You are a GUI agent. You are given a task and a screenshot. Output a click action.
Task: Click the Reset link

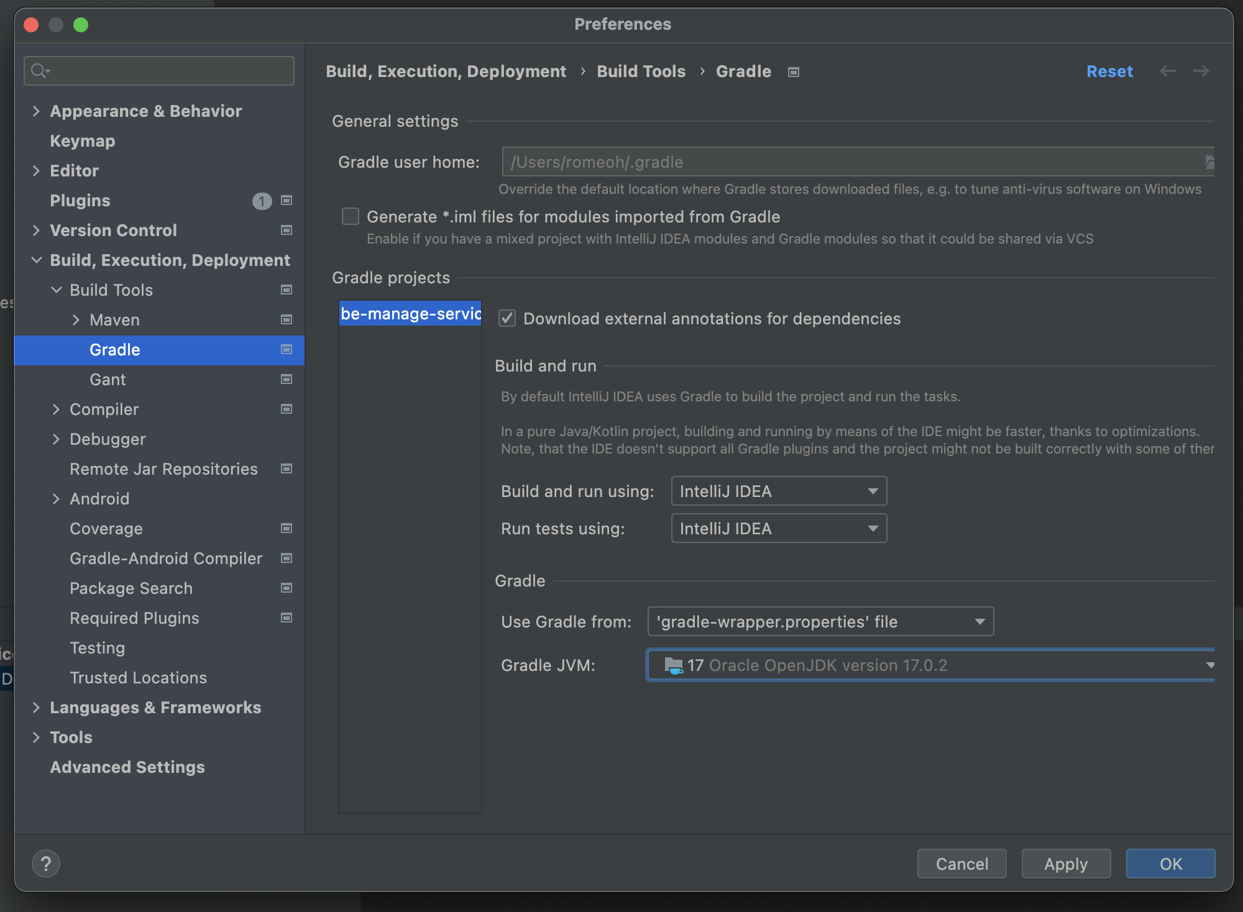tap(1109, 71)
